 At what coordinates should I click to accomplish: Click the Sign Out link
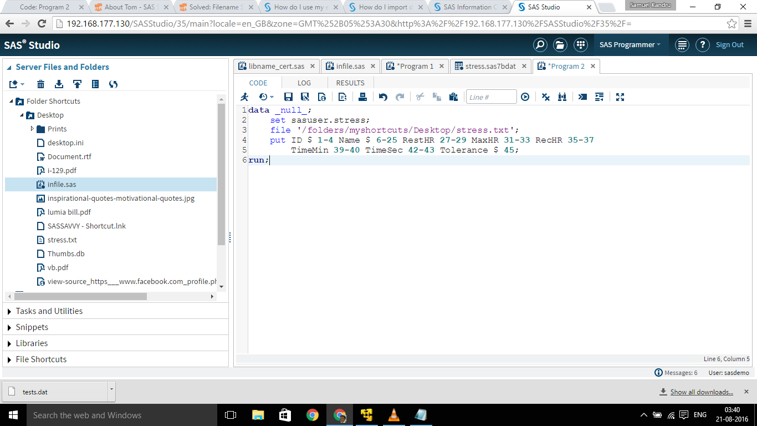coord(730,44)
